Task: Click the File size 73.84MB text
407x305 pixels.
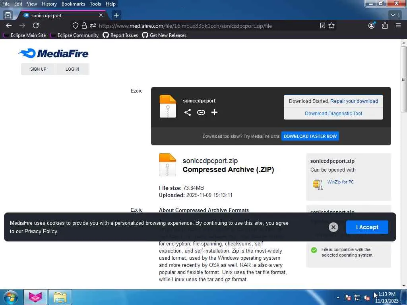Action: pyautogui.click(x=181, y=188)
